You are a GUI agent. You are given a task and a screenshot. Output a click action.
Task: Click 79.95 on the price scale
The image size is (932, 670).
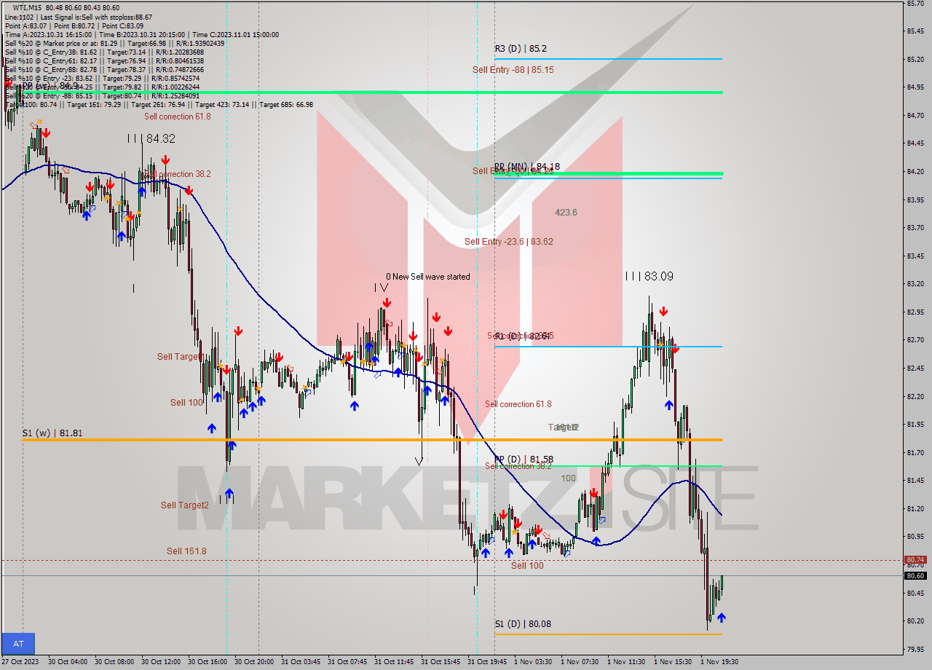[x=915, y=649]
